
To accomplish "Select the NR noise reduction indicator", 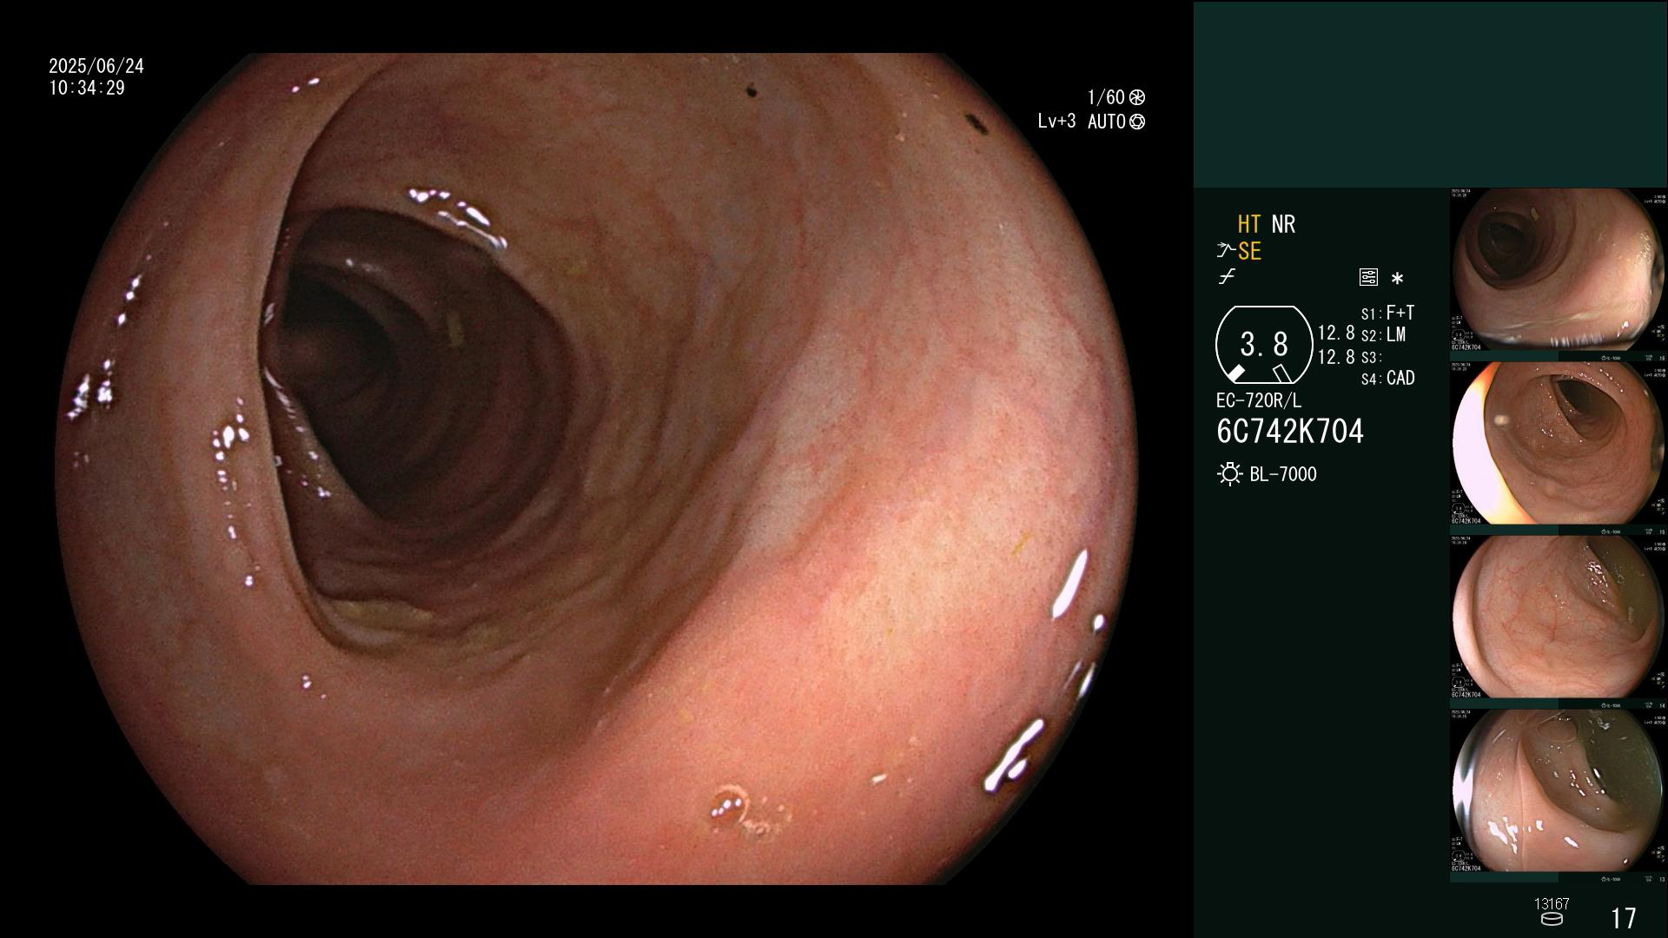I will pos(1283,224).
